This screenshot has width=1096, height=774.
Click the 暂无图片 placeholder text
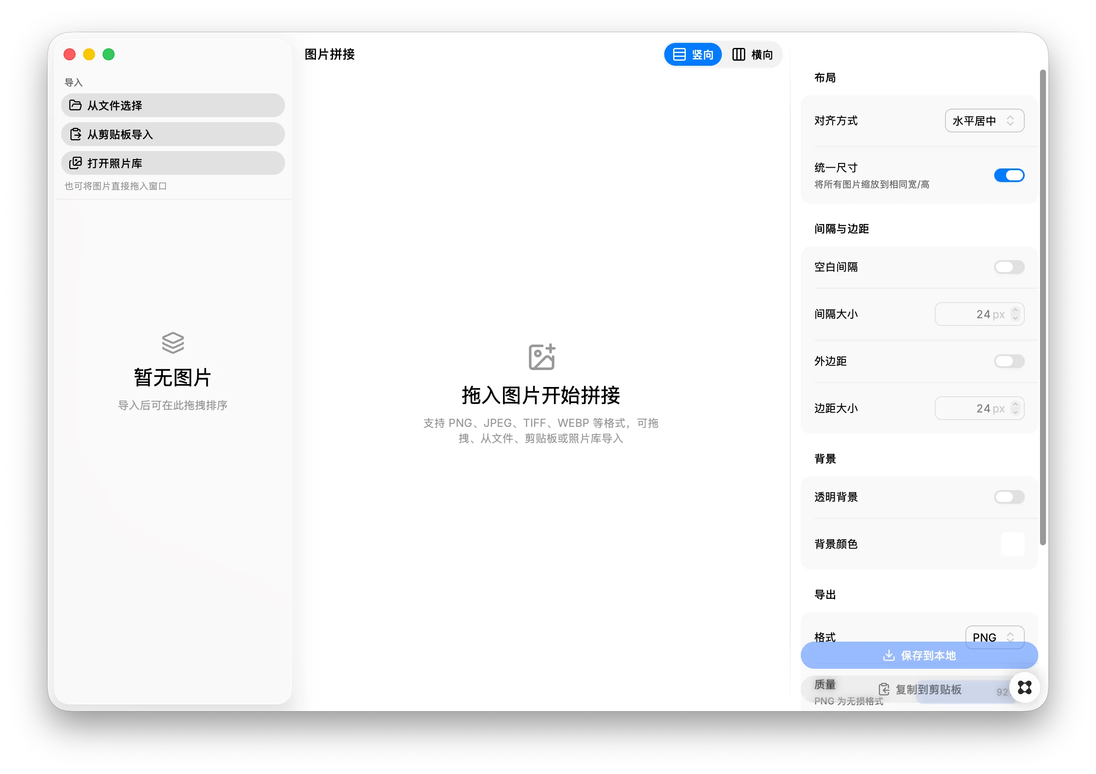173,377
